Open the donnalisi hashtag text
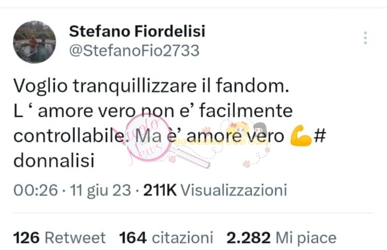The height and width of the screenshot is (250, 387). (54, 160)
